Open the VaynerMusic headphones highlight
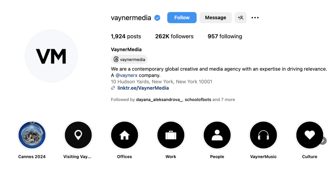331x178 pixels. coord(263,135)
